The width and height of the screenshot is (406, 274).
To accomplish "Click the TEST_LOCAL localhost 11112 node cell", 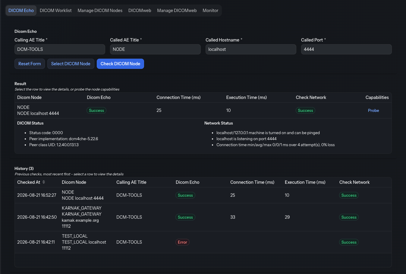I will click(x=84, y=242).
